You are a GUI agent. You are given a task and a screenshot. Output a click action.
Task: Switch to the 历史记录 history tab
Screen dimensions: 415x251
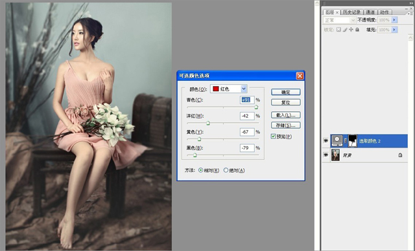point(351,12)
